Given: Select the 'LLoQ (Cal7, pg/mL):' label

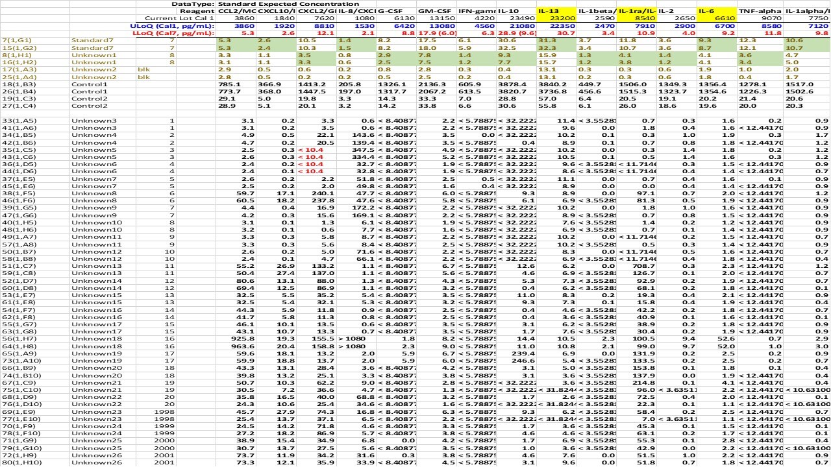Looking at the screenshot, I should (173, 32).
